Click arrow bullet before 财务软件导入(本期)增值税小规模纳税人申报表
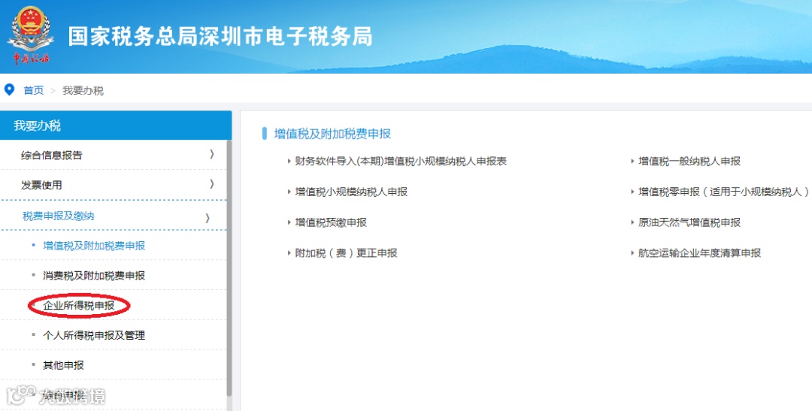812x411 pixels. coord(289,161)
